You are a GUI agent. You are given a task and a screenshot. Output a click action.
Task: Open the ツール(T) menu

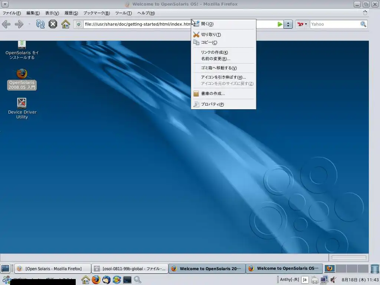pyautogui.click(x=123, y=13)
